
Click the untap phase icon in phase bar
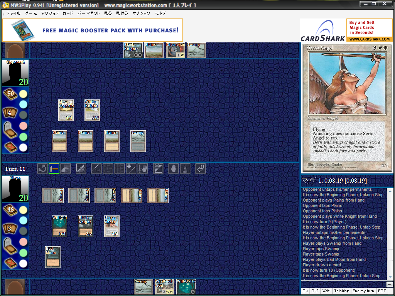(42, 169)
